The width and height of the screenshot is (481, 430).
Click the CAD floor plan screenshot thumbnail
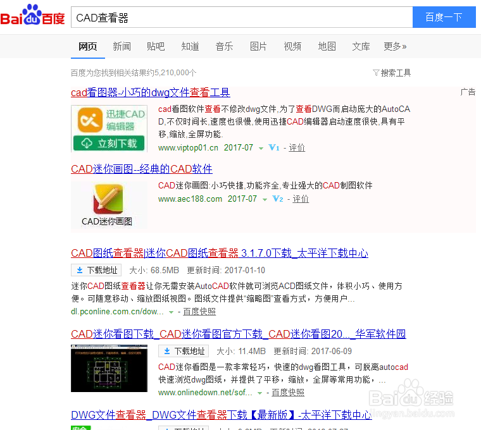click(x=109, y=369)
